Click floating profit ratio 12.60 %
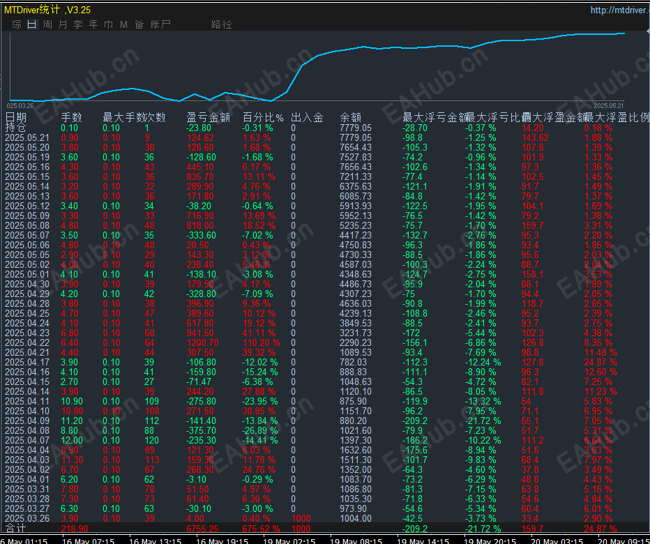Screen dimensions: 650x544 pos(600,372)
